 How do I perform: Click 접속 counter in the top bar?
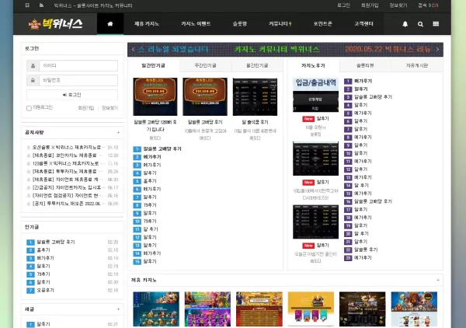pyautogui.click(x=428, y=5)
